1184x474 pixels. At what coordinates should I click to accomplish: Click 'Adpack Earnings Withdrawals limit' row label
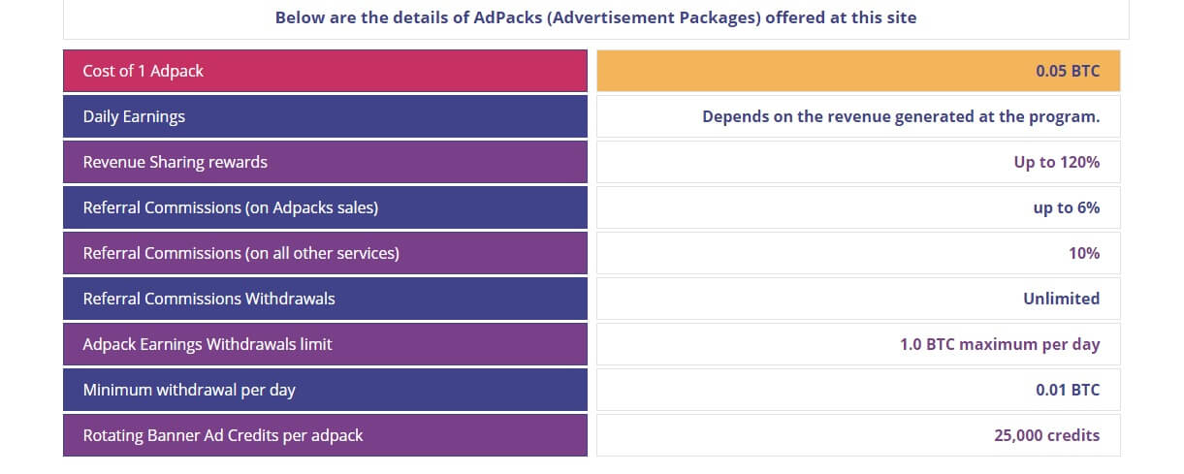coord(208,344)
